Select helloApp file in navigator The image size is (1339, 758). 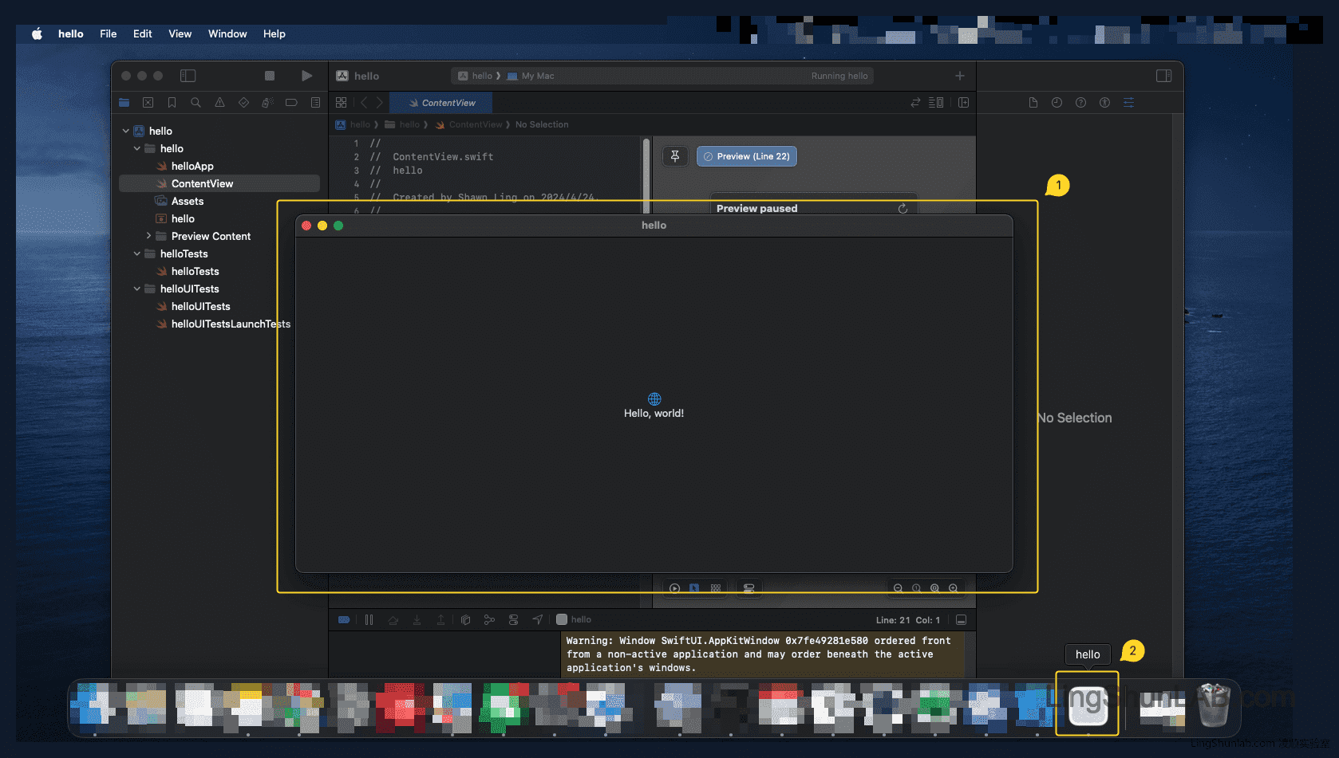[192, 166]
